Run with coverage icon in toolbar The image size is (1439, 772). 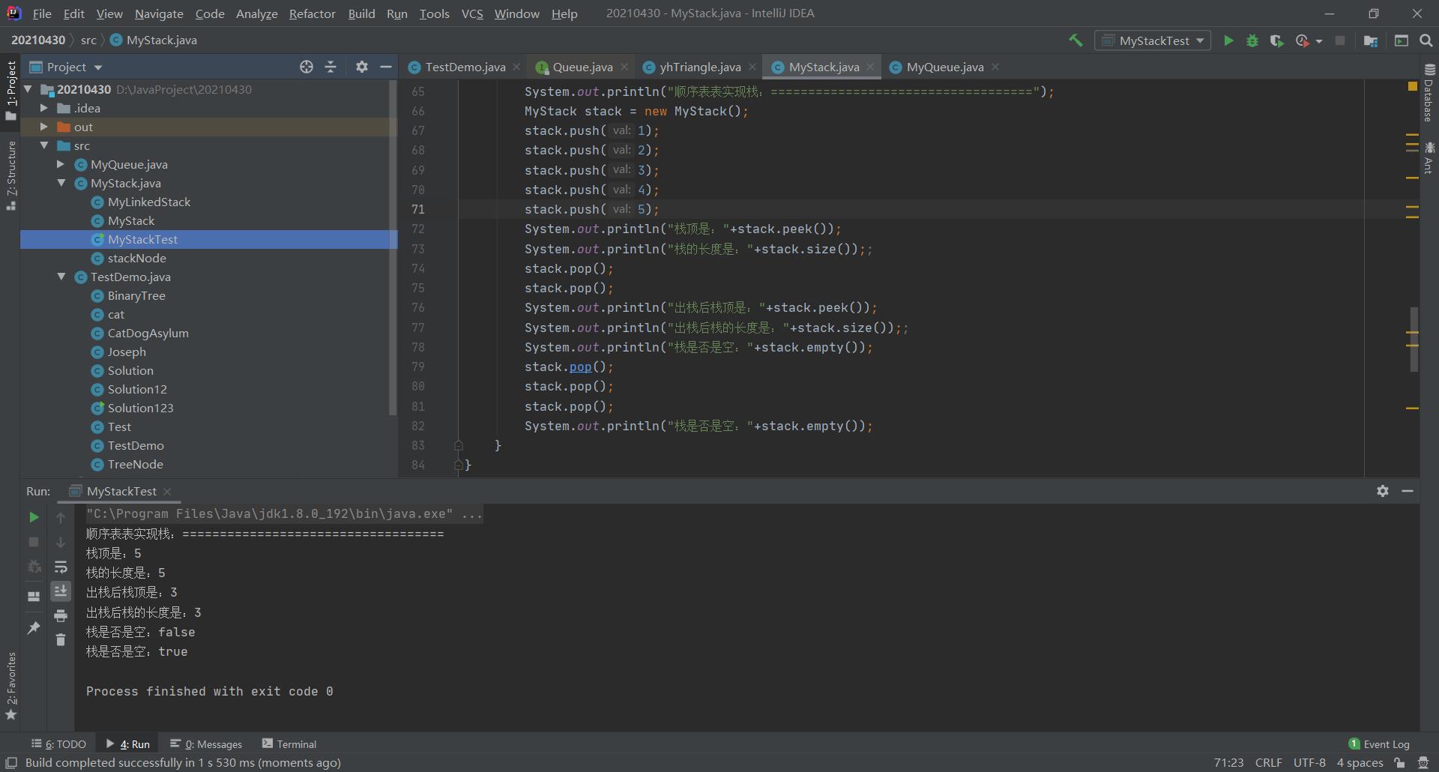point(1276,40)
